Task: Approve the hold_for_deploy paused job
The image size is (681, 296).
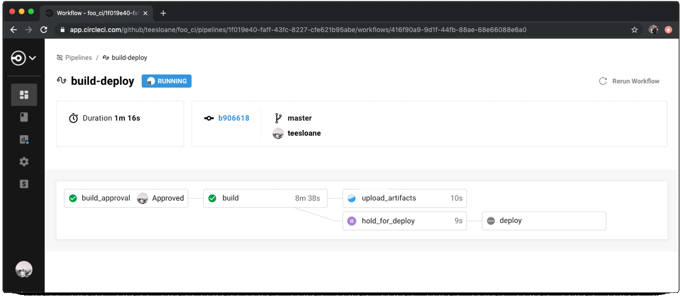Action: [404, 220]
